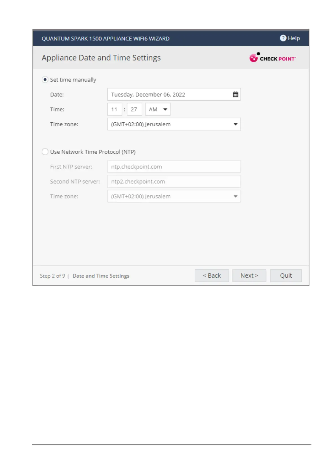This screenshot has height=476, width=336.
Task: Click the Time: label
Action: (x=57, y=109)
